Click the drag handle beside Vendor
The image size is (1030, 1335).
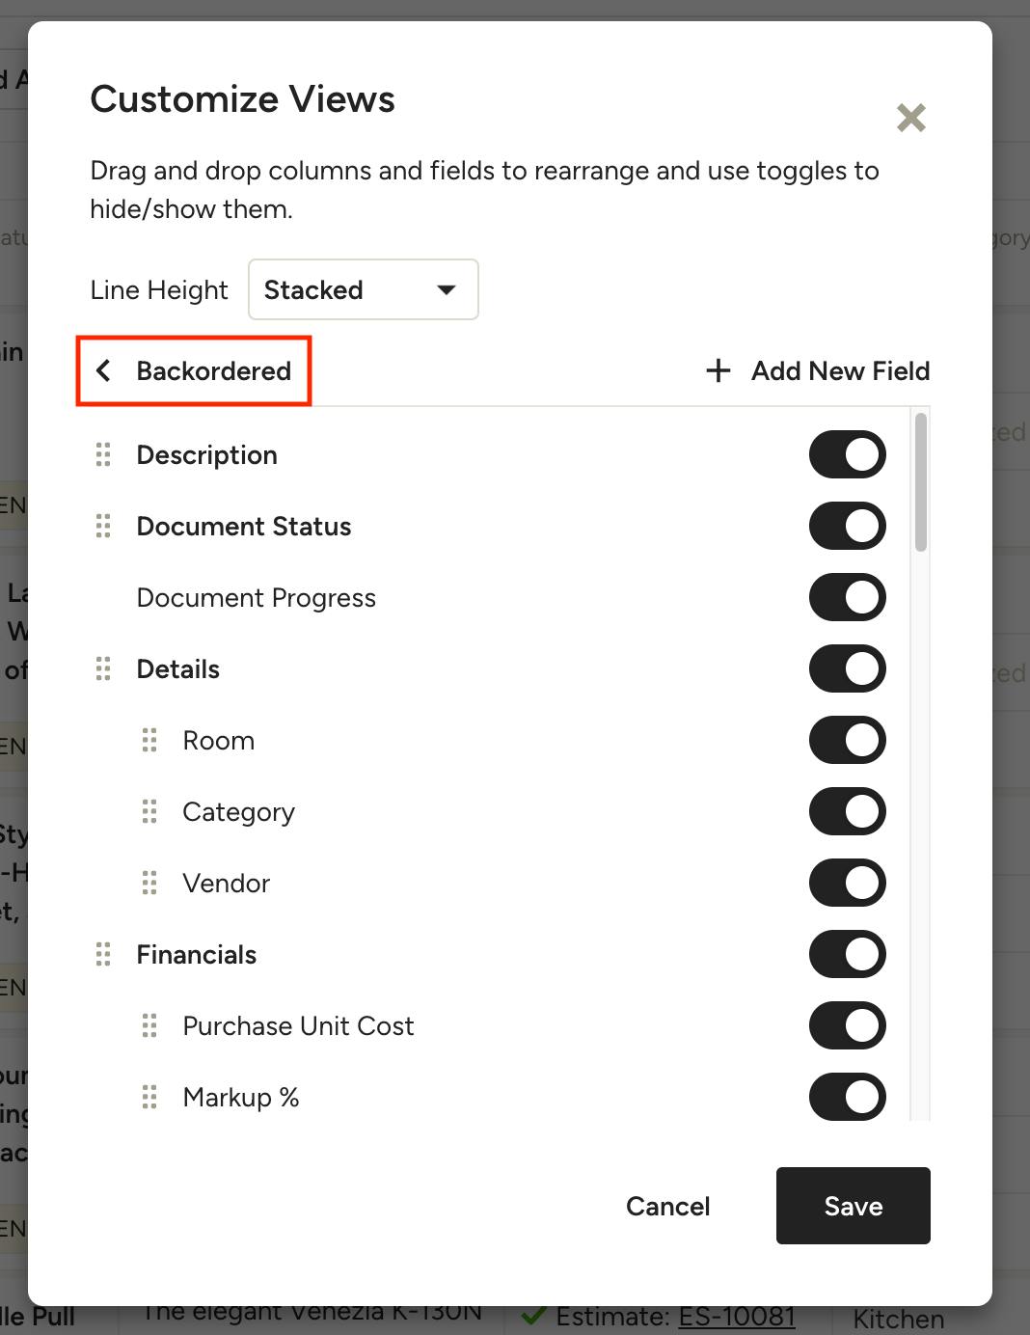pyautogui.click(x=149, y=883)
